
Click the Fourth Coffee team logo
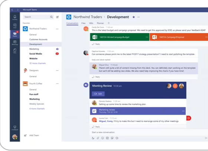coord(25,84)
